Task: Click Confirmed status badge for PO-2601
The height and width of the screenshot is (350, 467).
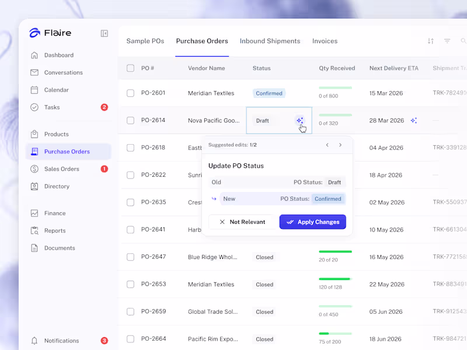Action: click(x=269, y=93)
